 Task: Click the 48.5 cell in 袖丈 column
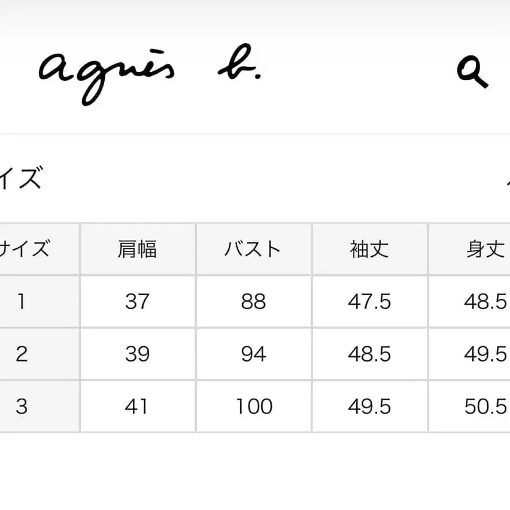369,354
